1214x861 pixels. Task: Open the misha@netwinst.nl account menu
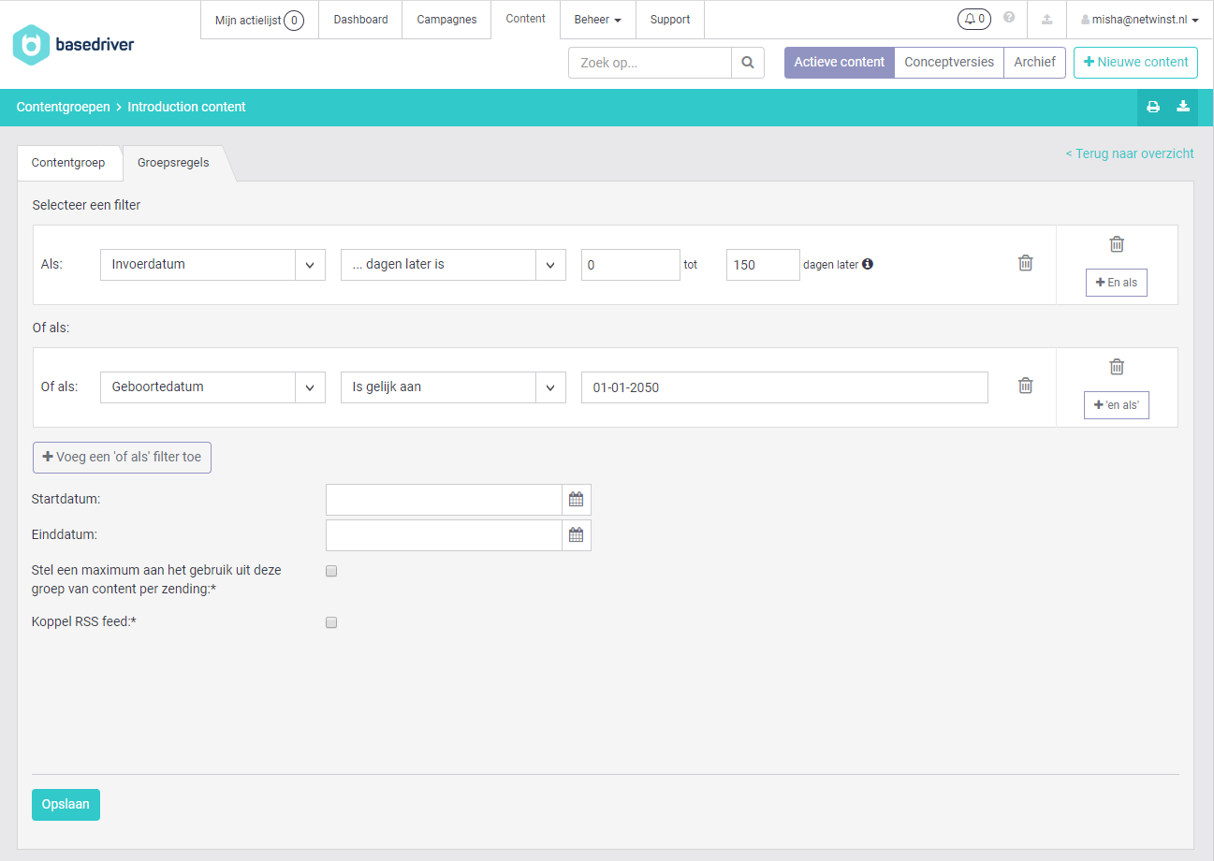point(1139,20)
